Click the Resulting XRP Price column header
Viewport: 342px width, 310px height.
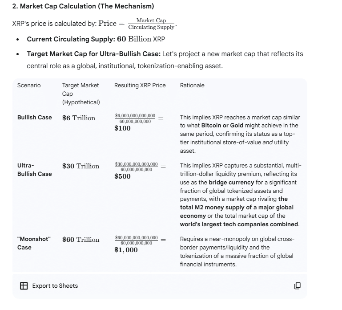point(140,85)
